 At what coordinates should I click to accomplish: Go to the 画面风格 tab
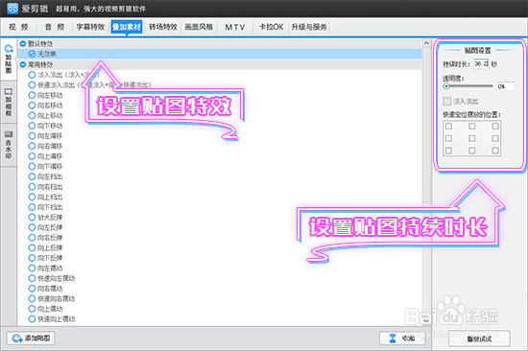click(199, 27)
